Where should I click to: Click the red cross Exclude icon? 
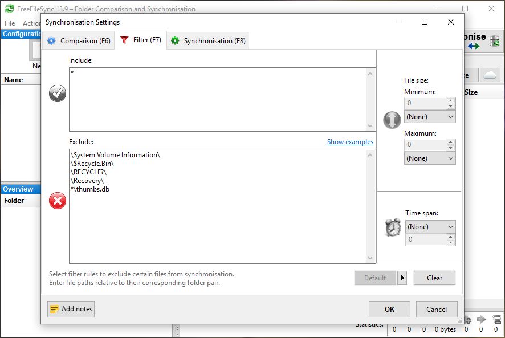coord(58,201)
